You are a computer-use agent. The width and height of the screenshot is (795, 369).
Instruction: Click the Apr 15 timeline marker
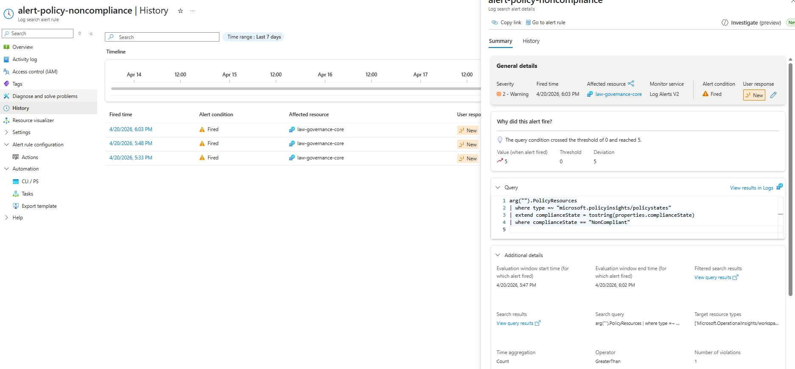pyautogui.click(x=229, y=75)
